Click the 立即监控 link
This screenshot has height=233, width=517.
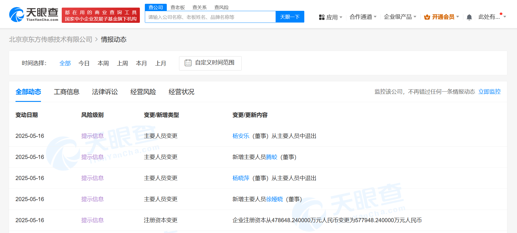(489, 92)
